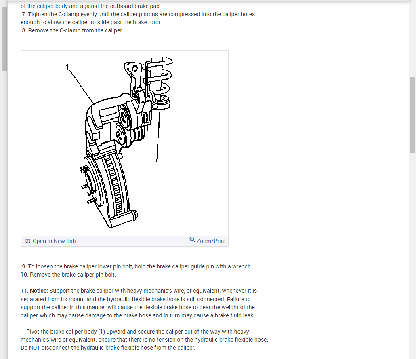
Task: Click the magnifier Zoom/Print icon
Action: 192,239
